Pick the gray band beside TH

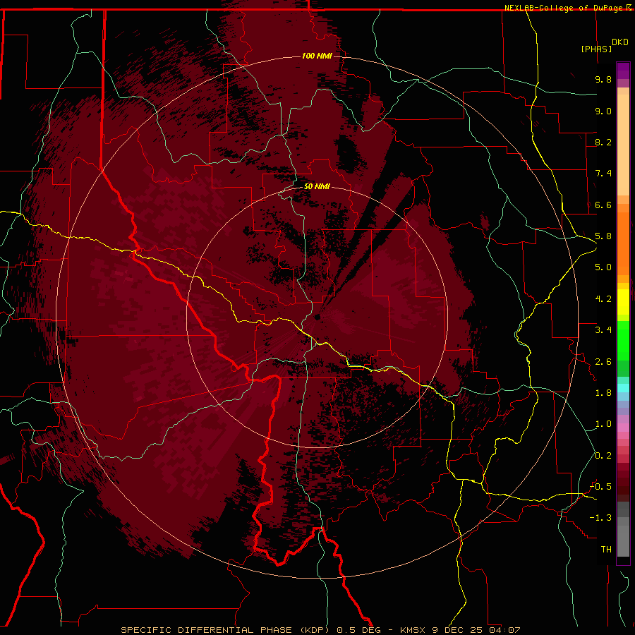[x=623, y=540]
